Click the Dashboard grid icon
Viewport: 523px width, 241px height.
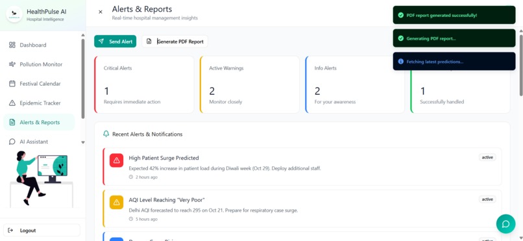point(12,45)
